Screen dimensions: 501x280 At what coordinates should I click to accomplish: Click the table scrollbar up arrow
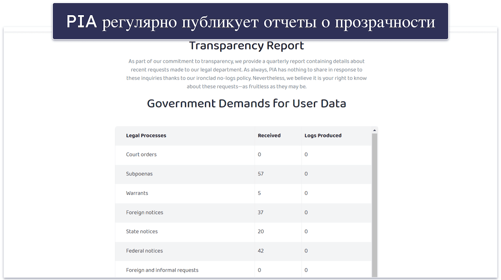375,130
